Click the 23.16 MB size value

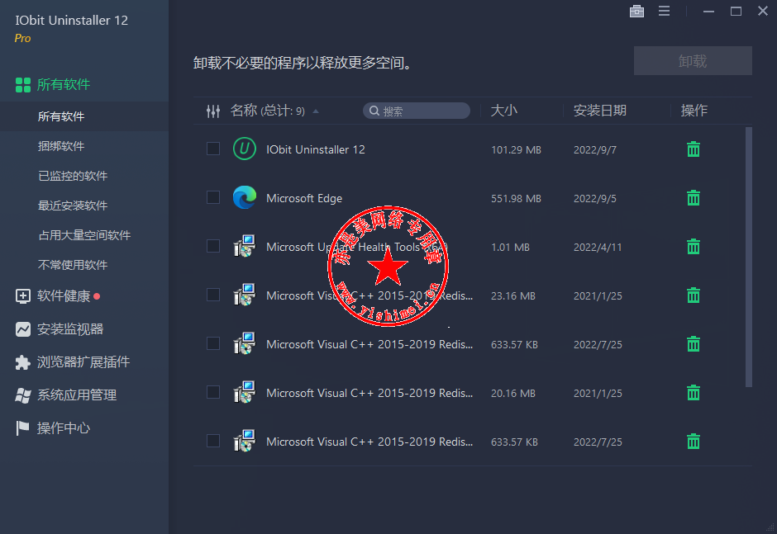(512, 296)
